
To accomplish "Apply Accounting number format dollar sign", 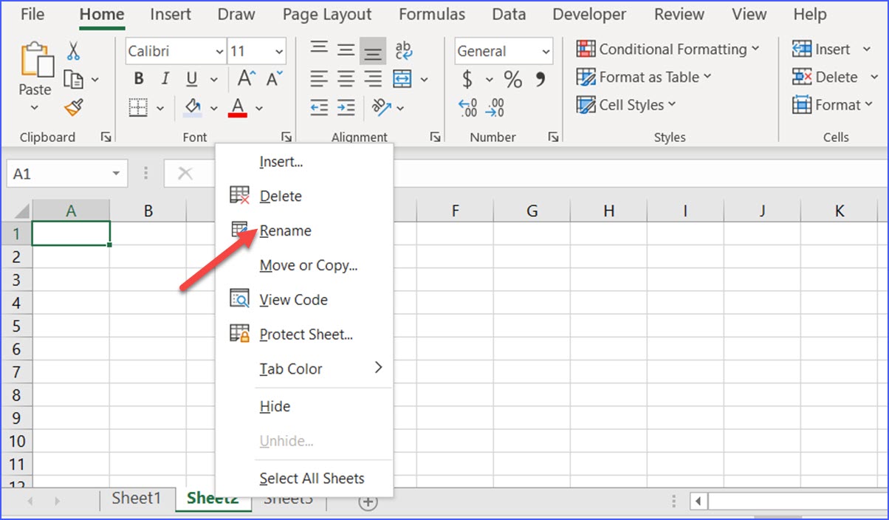I will (x=467, y=79).
